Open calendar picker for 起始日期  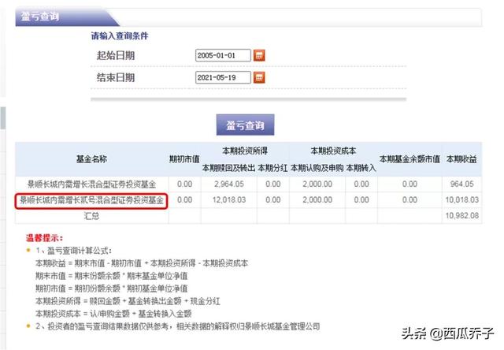click(x=259, y=55)
